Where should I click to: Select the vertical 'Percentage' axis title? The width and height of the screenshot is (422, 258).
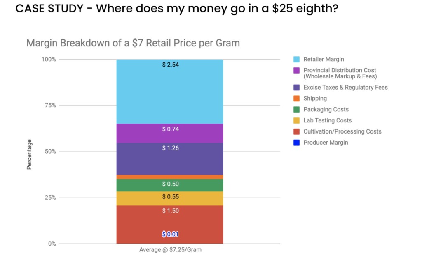[x=29, y=154]
